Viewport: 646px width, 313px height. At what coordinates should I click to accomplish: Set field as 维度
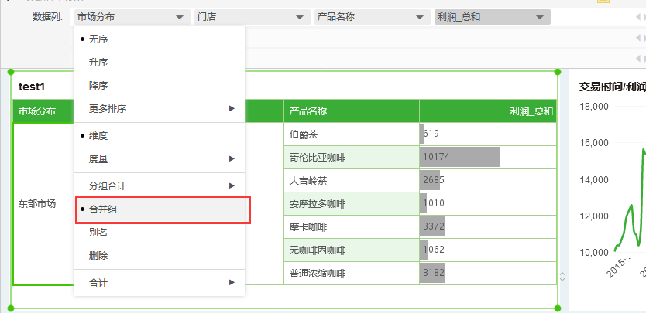[x=98, y=135]
